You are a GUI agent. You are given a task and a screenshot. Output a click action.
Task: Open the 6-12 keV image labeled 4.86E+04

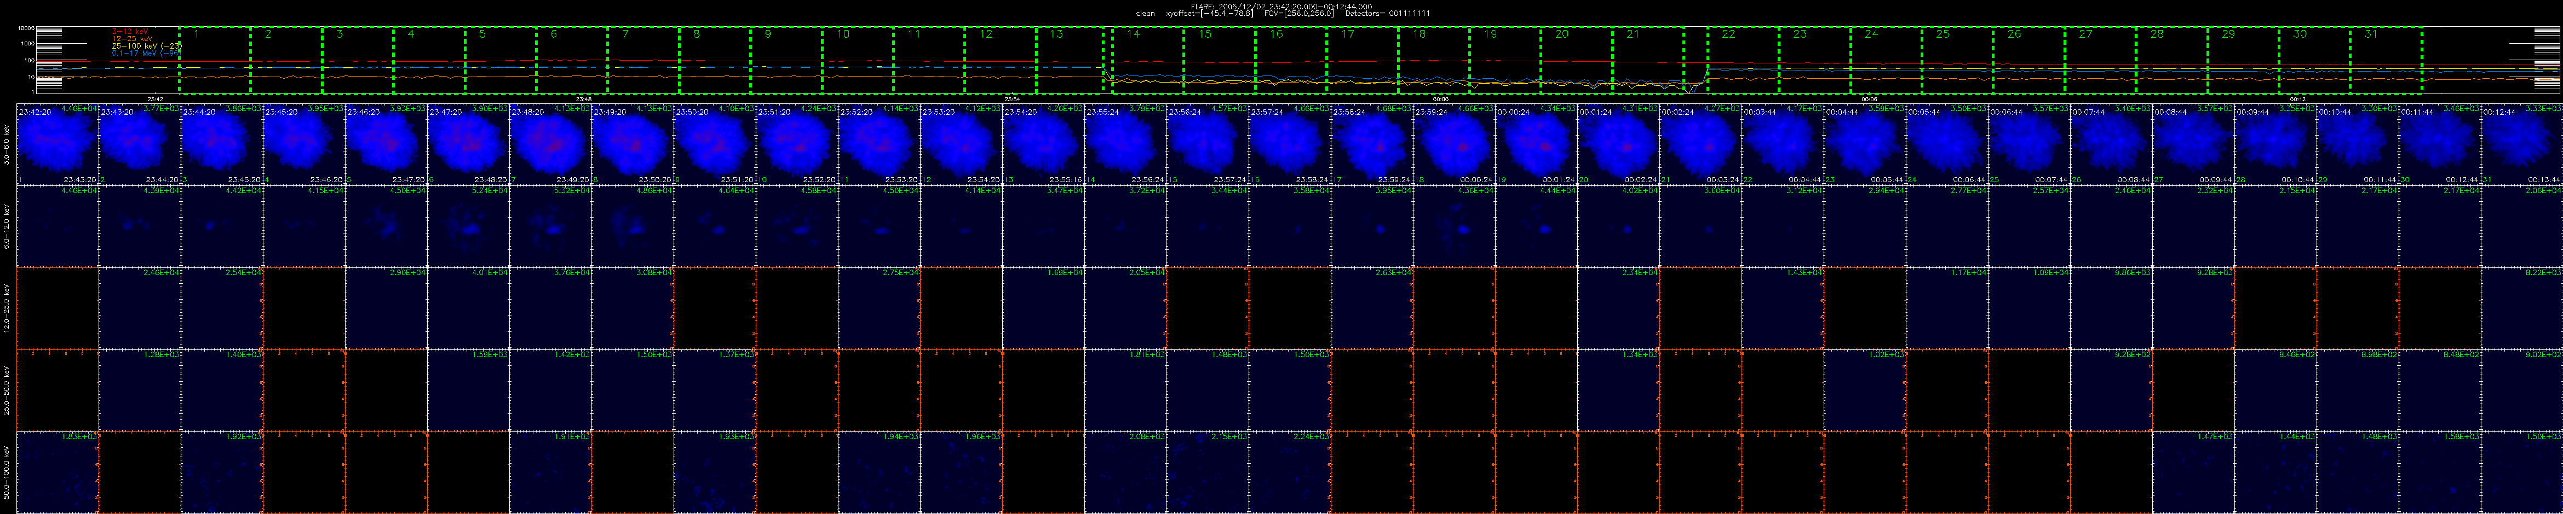point(632,227)
